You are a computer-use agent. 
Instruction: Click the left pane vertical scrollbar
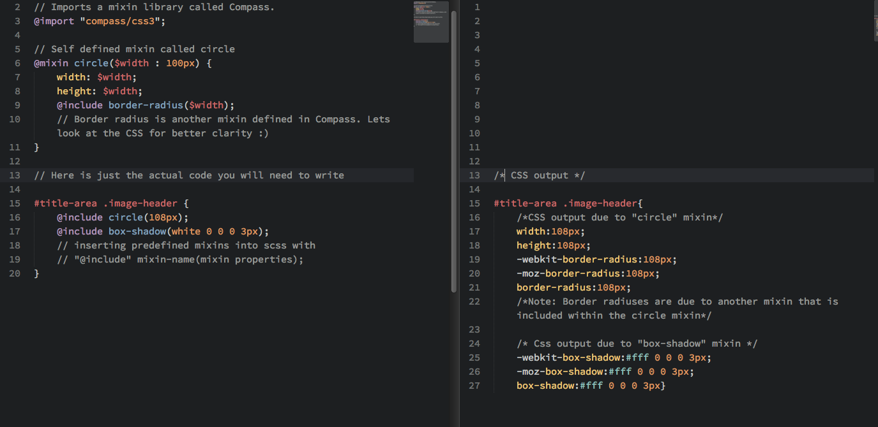pyautogui.click(x=454, y=150)
